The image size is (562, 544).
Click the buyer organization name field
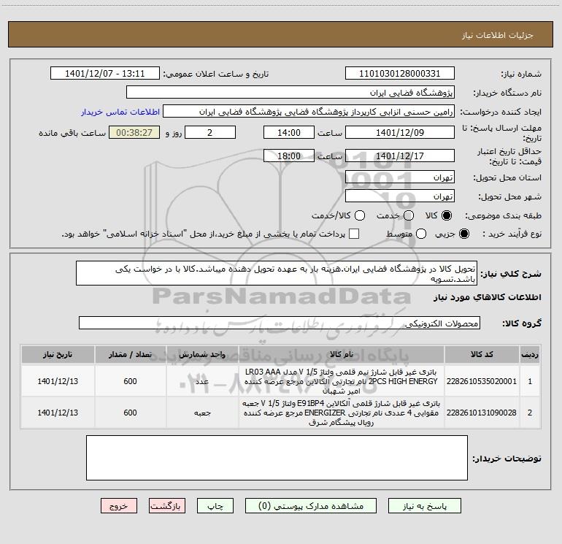290,93
